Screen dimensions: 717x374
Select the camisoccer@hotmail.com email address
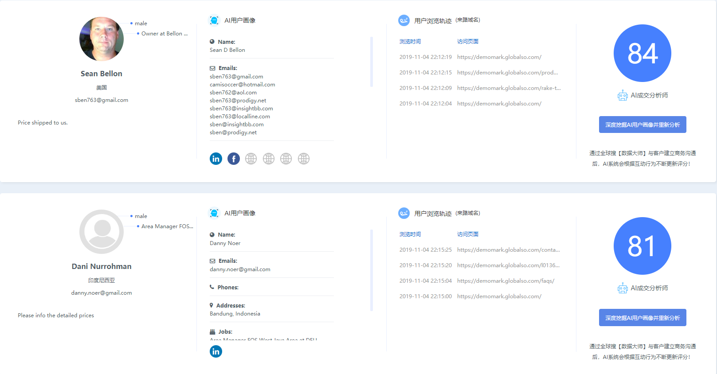242,85
